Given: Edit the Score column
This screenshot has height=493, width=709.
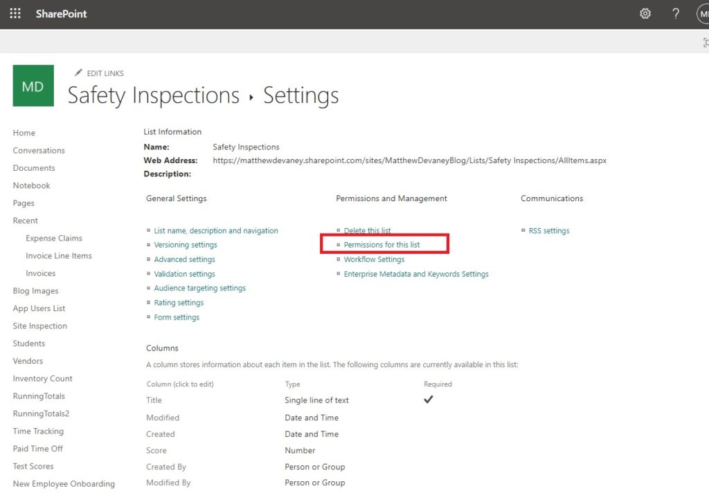Looking at the screenshot, I should 156,451.
